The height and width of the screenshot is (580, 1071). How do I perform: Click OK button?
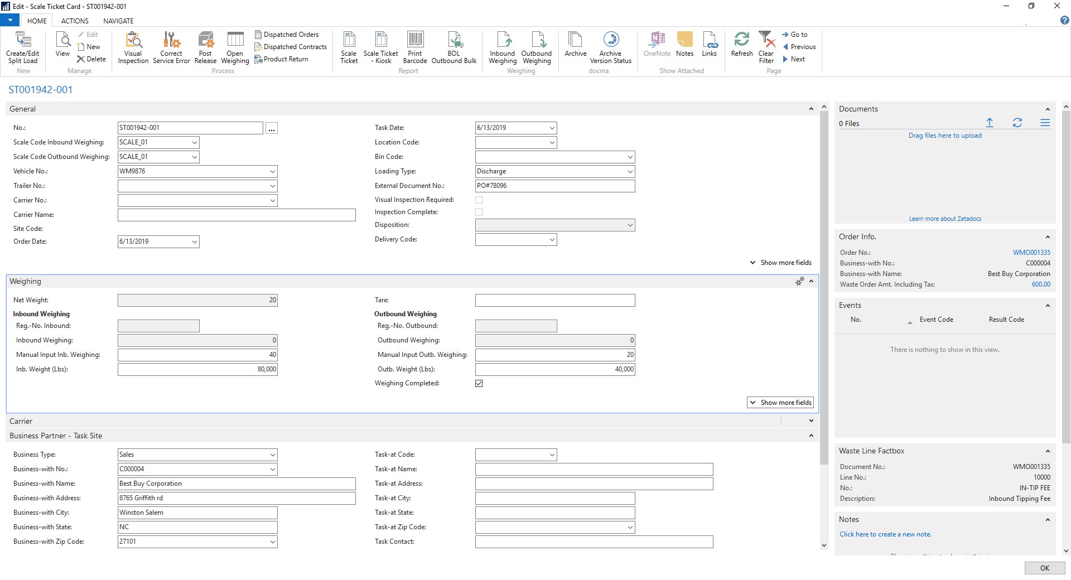[x=1045, y=568]
